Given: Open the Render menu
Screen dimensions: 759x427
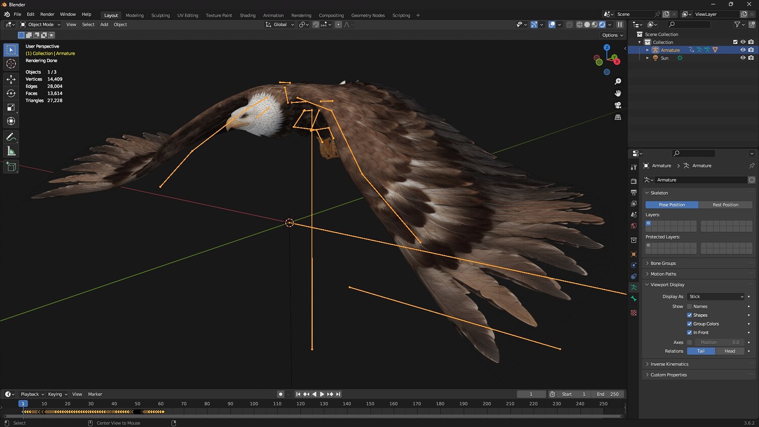Looking at the screenshot, I should (47, 14).
